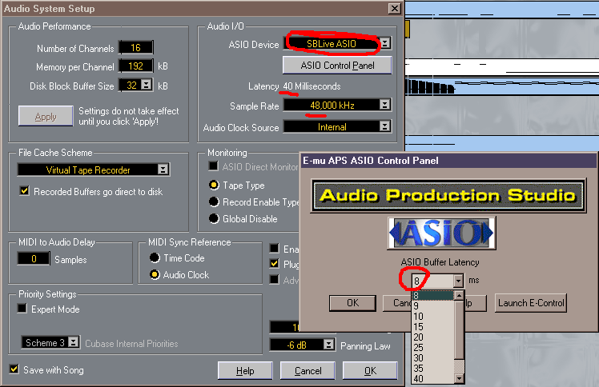599x387 pixels.
Task: Click the SBLive ASIO device field
Action: click(332, 43)
